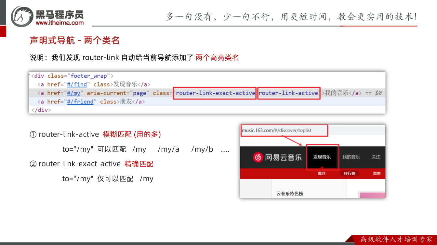437x245 pixels.
Task: Select the router-link-exact-active class name
Action: coord(215,93)
